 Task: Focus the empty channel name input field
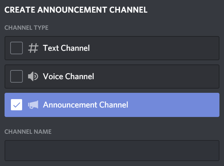pyautogui.click(x=112, y=151)
